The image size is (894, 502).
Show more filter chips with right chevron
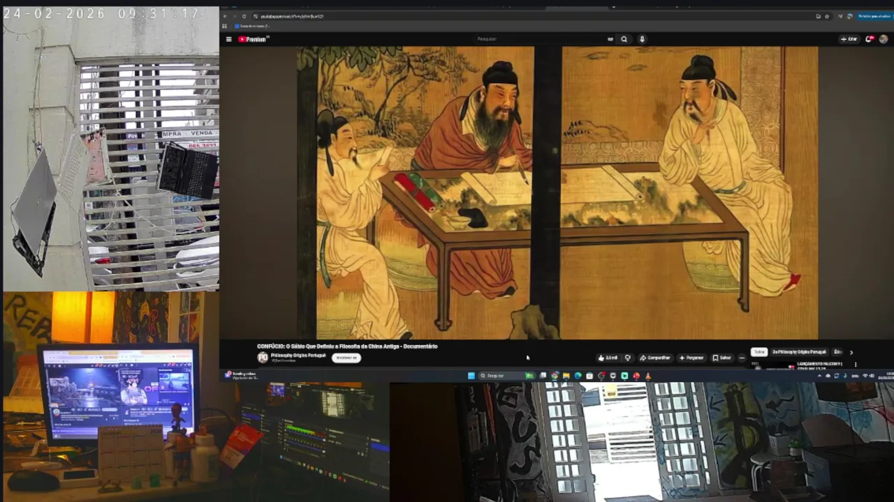coord(851,353)
